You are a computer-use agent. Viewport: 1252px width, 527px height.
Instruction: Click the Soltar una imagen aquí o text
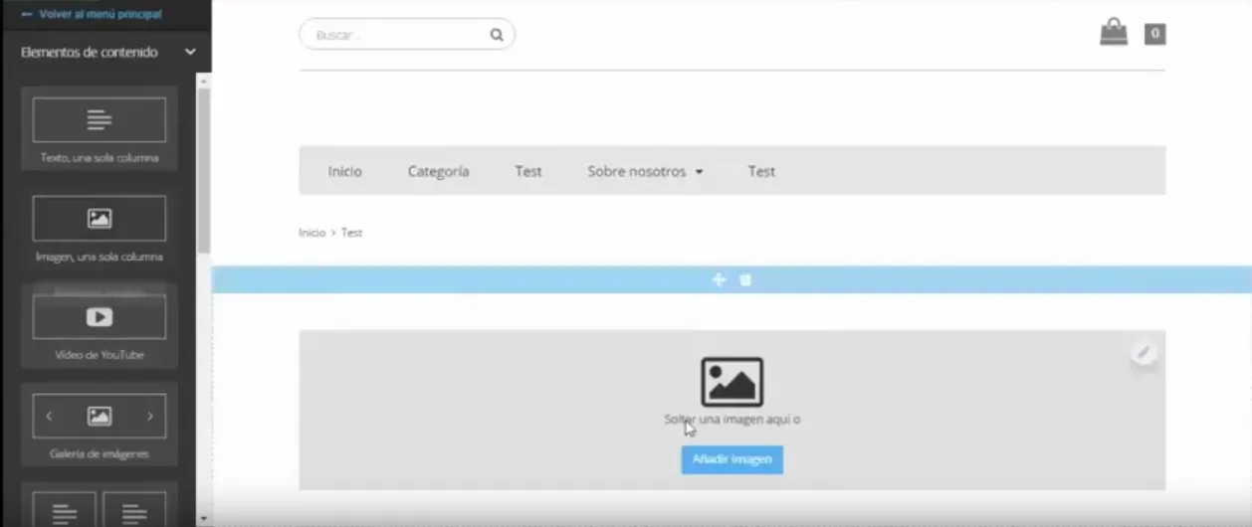(732, 420)
